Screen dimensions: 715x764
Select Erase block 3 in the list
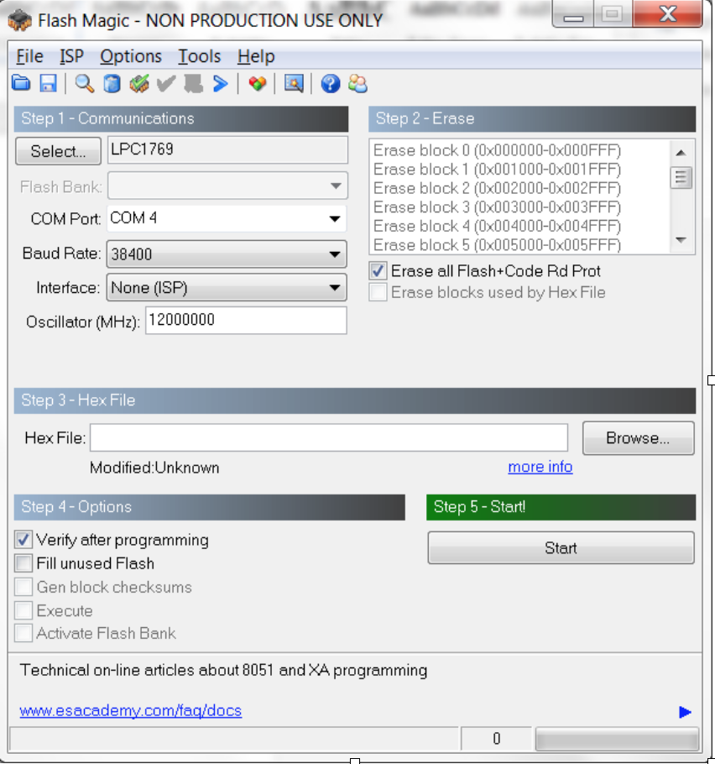[x=497, y=207]
